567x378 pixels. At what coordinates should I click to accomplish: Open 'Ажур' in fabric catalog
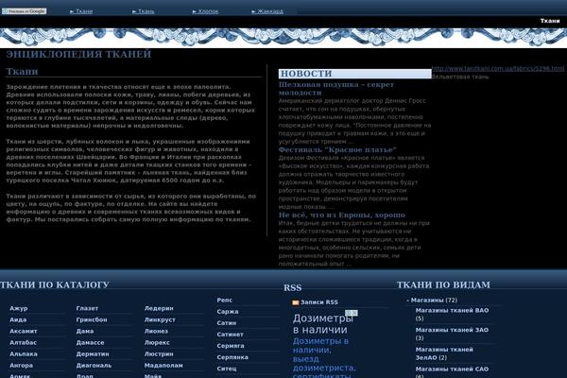point(19,308)
